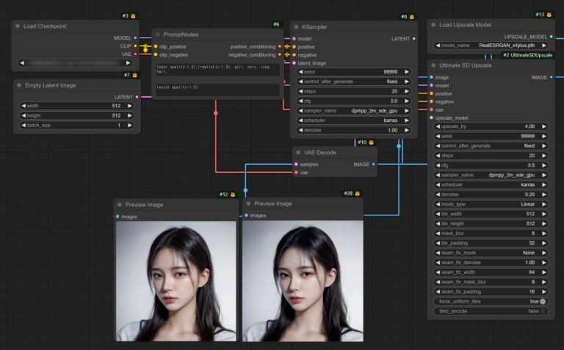The height and width of the screenshot is (350, 564).
Task: Click the positive prompt text box
Action: (x=217, y=70)
